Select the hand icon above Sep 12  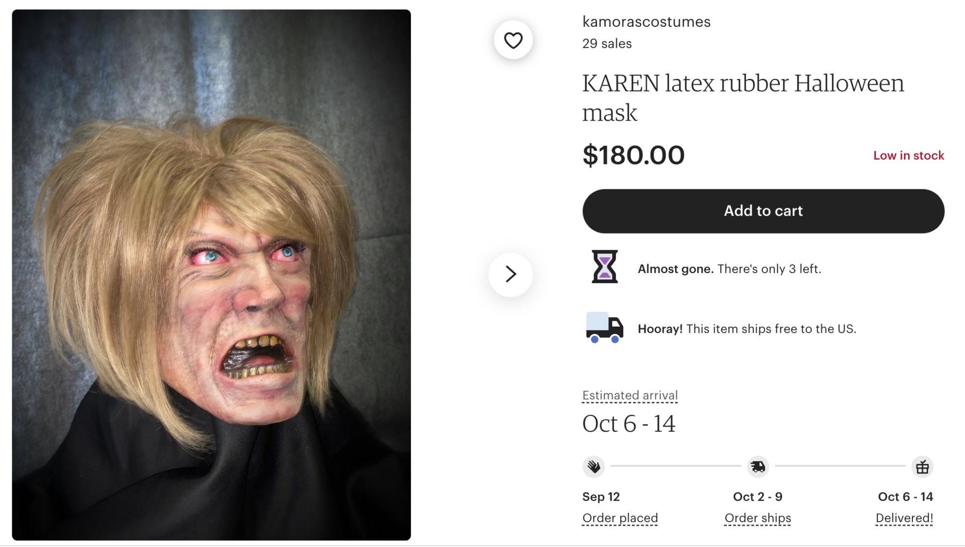[x=593, y=466]
